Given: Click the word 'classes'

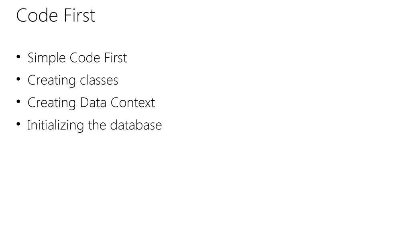Looking at the screenshot, I should 99,80.
